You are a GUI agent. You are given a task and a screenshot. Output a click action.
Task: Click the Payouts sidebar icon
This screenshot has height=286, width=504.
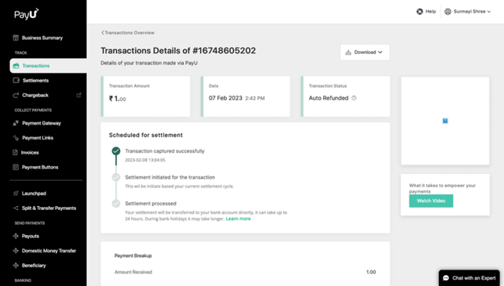(x=16, y=236)
